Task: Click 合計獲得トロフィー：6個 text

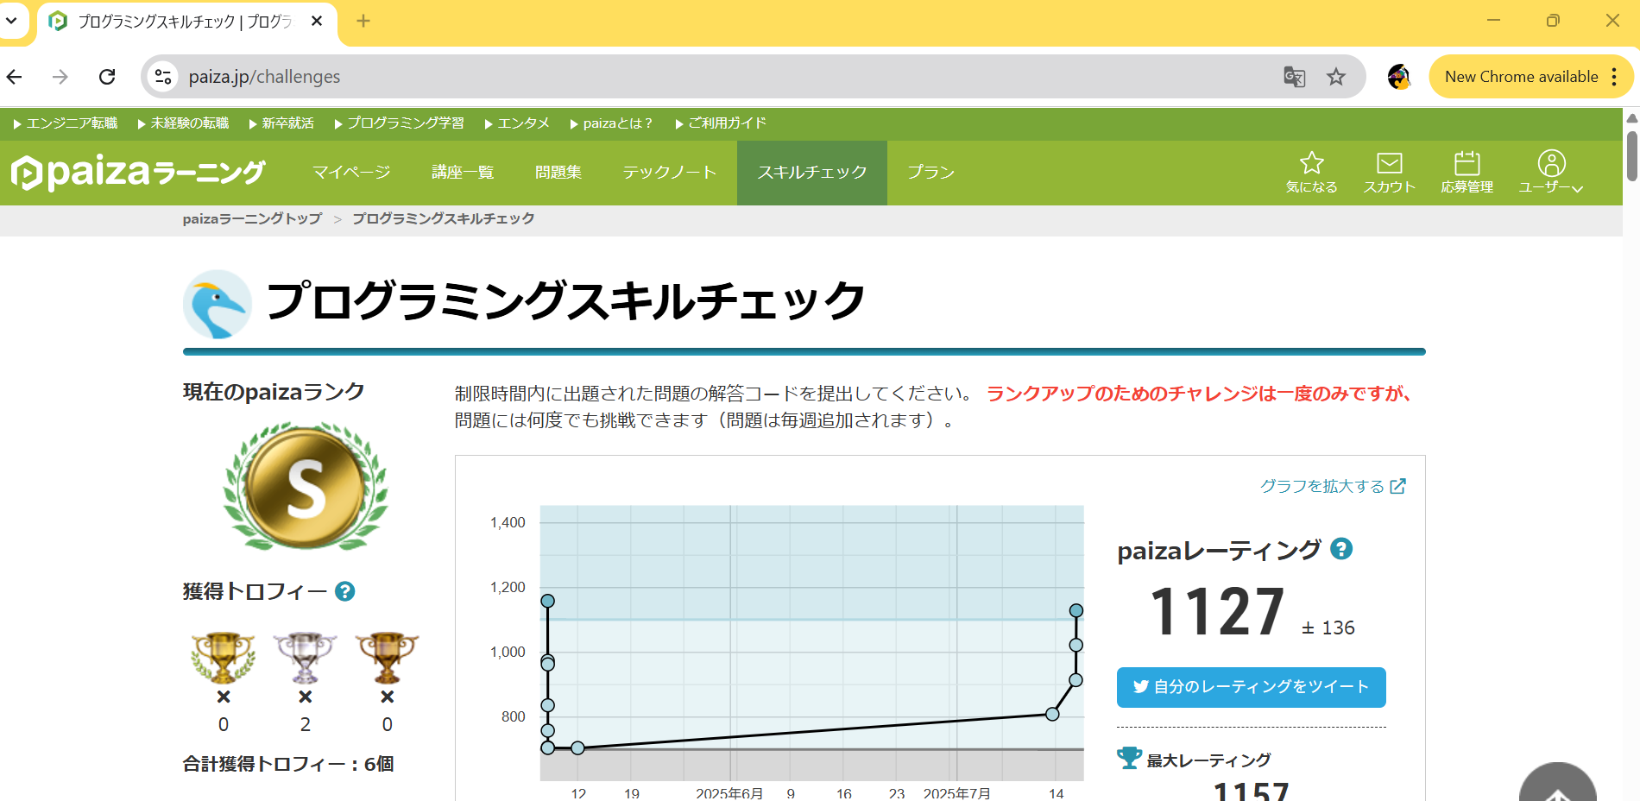Action: pyautogui.click(x=288, y=764)
